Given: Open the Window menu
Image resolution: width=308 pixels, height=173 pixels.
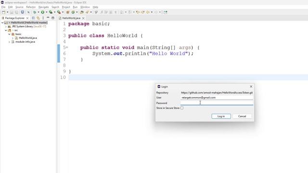Looking at the screenshot, I should [x=85, y=7].
